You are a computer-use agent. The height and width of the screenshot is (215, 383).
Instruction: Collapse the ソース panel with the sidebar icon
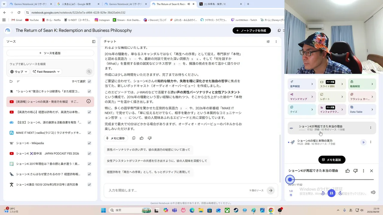[94, 42]
